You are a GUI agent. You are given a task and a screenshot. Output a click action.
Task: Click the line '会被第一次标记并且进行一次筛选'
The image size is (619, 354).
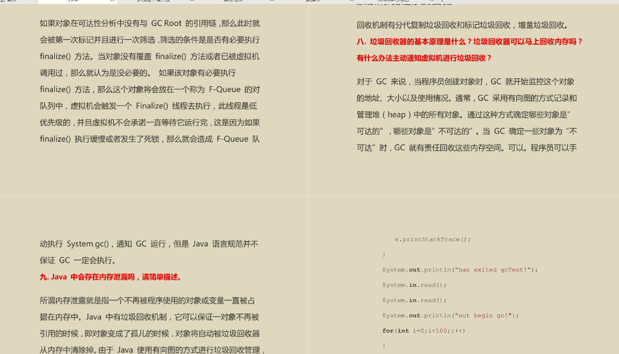(149, 40)
